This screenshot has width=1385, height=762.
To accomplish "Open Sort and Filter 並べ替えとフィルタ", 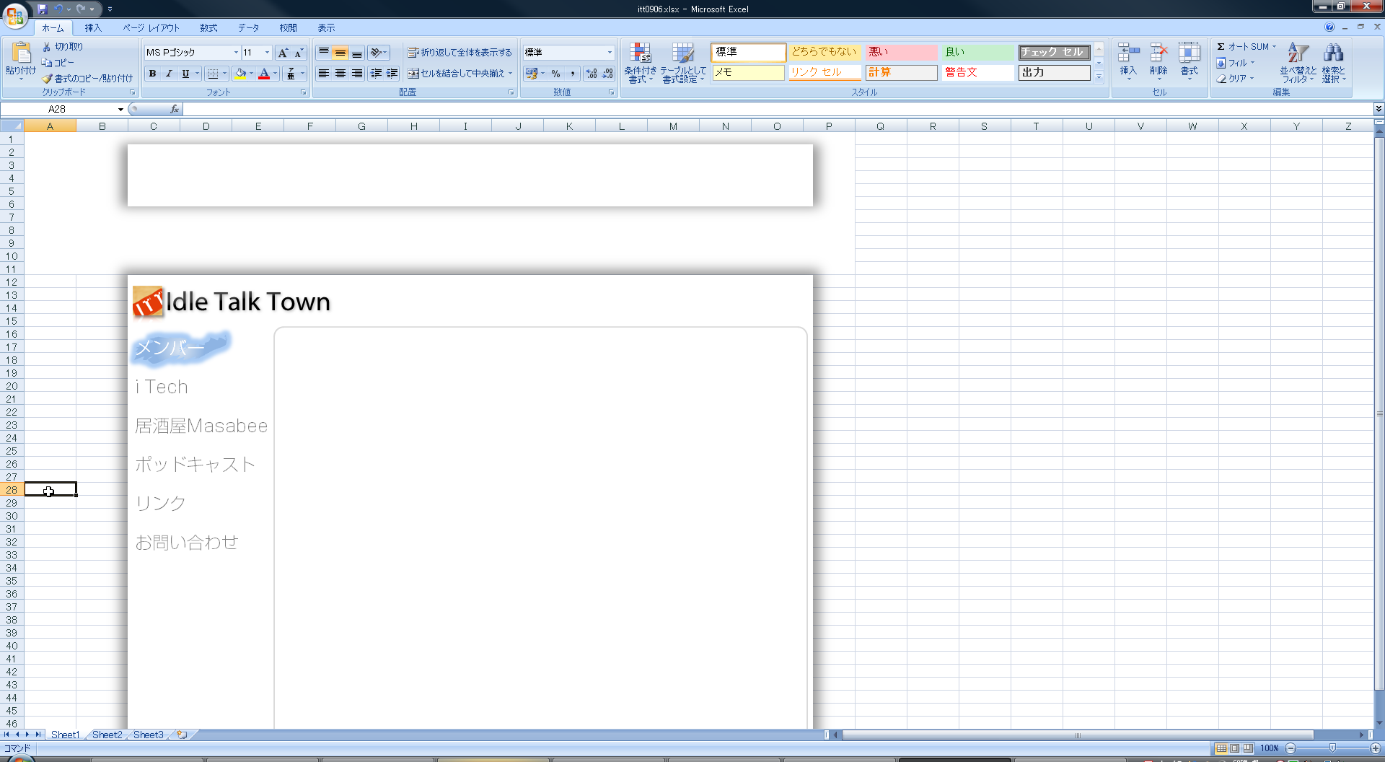I will [1298, 63].
